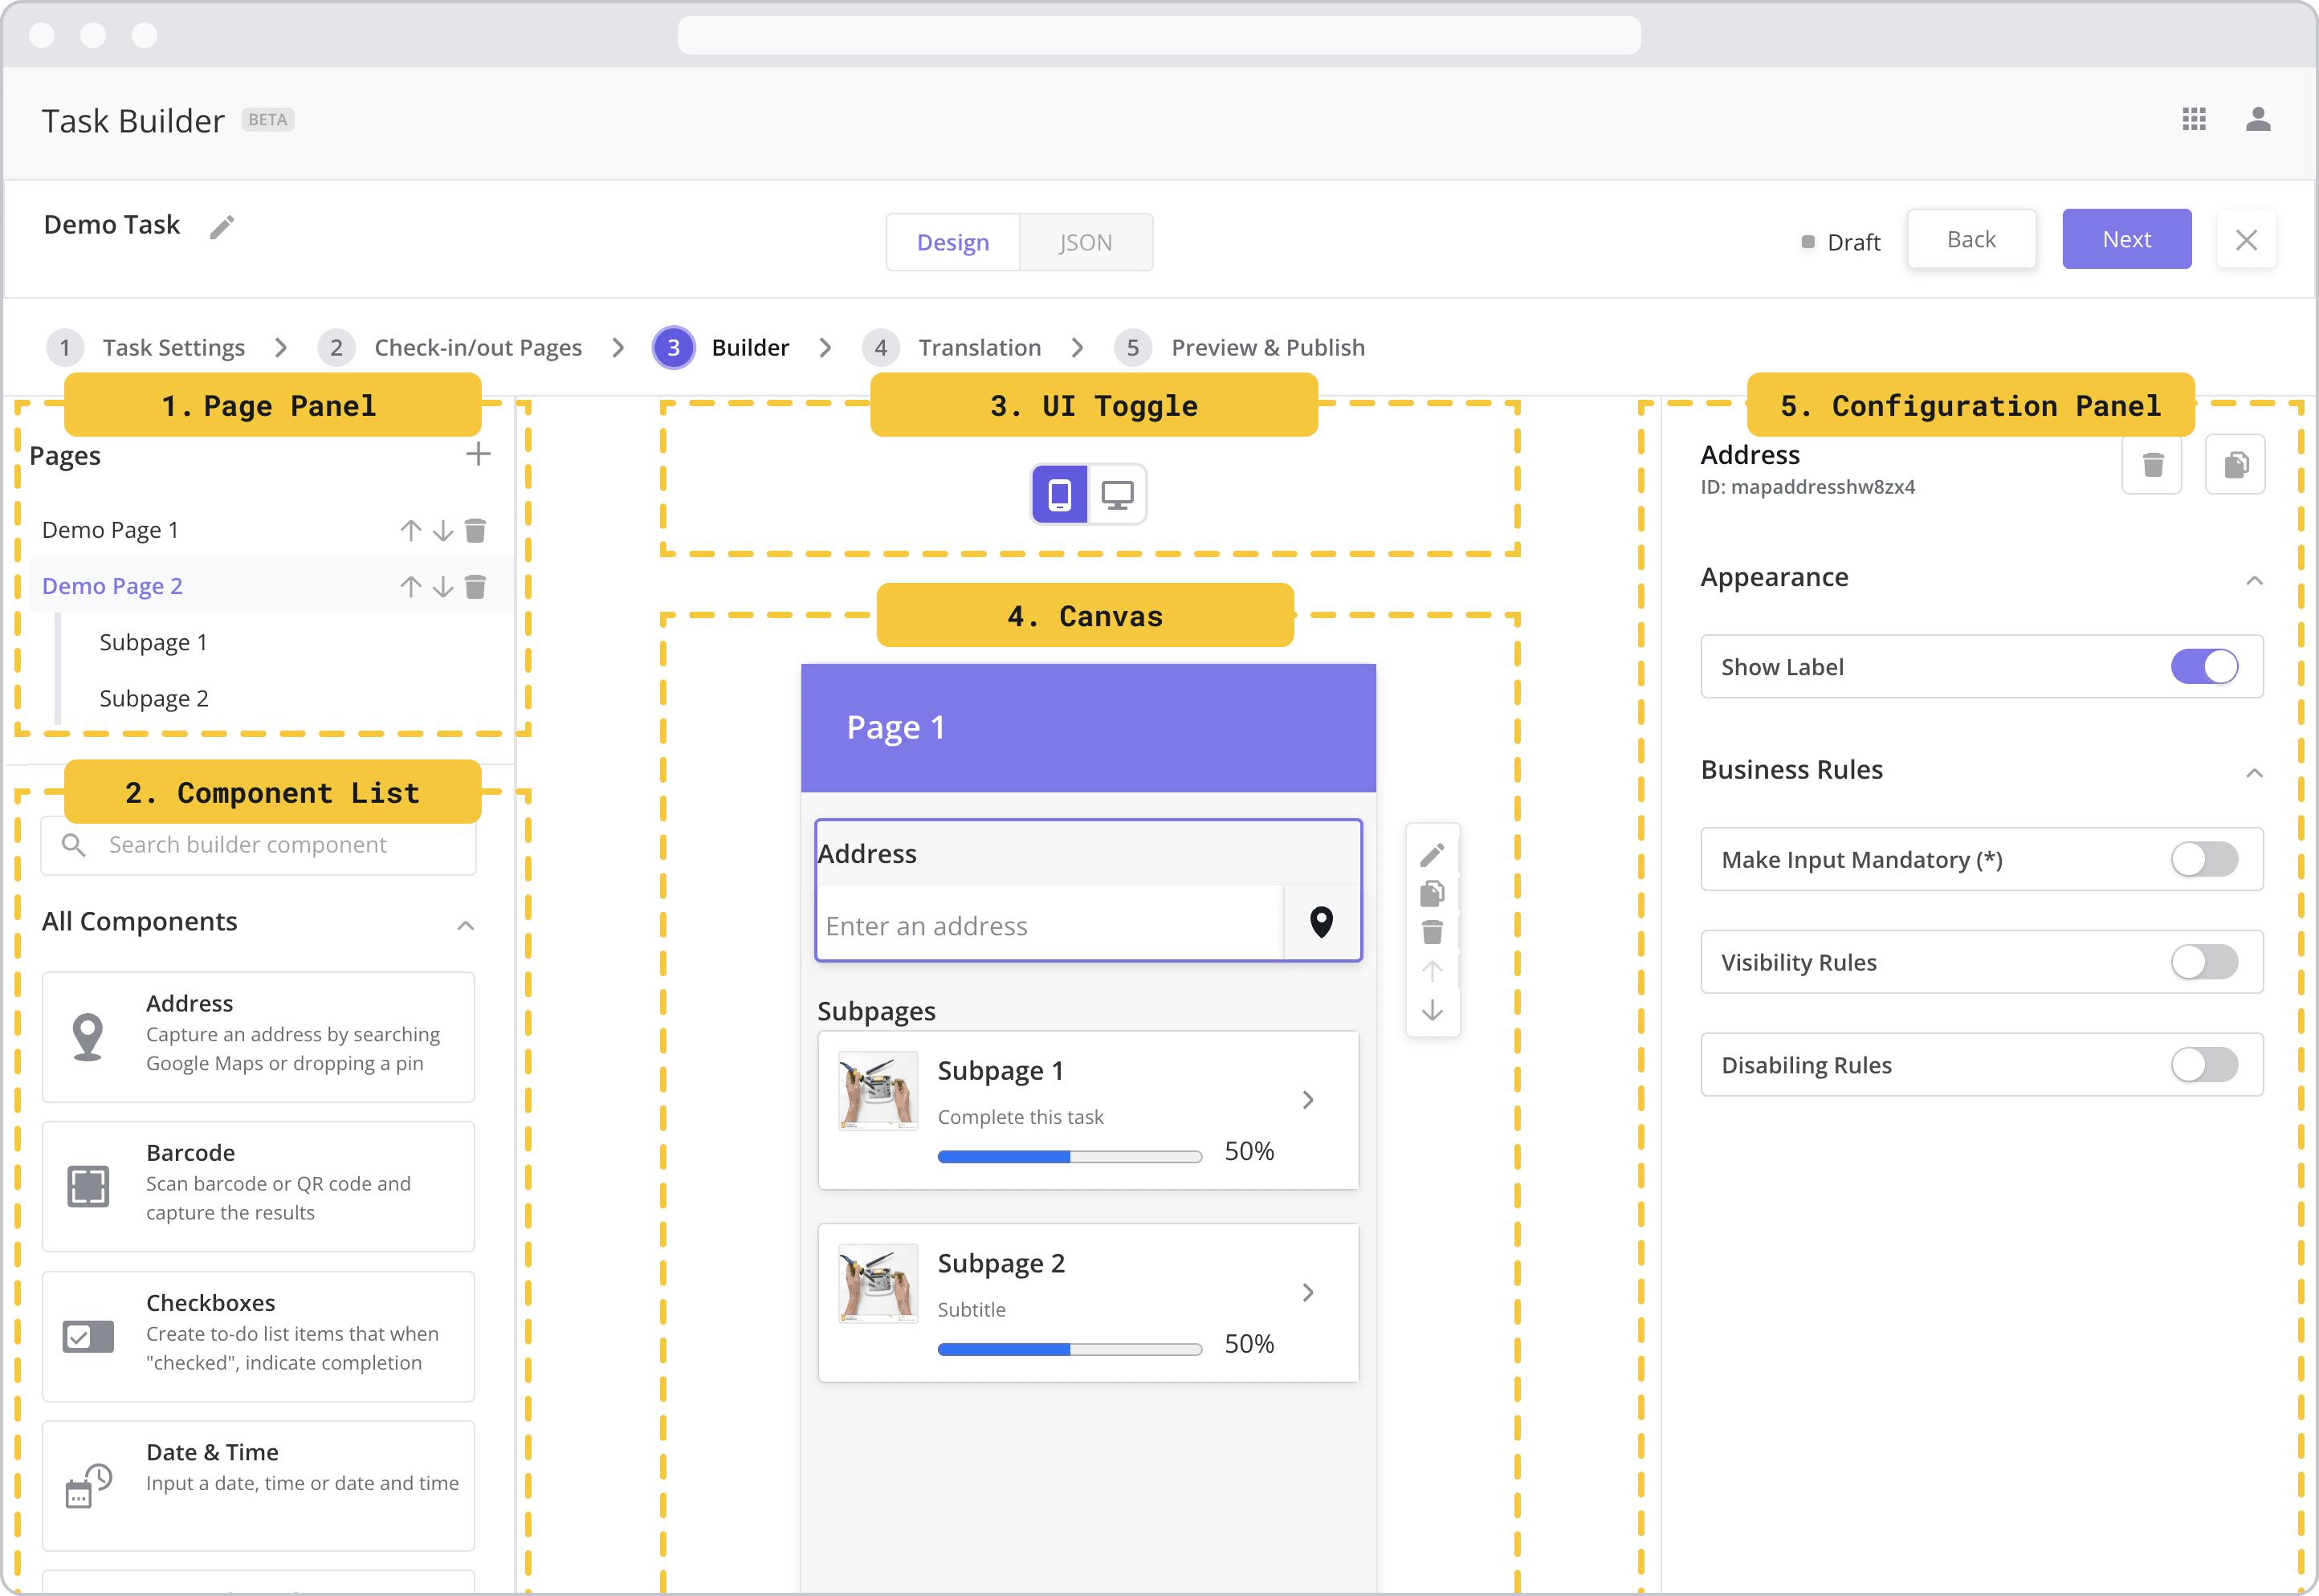Viewport: 2319px width, 1596px height.
Task: Click Subpage 2 progress bar
Action: 1070,1351
